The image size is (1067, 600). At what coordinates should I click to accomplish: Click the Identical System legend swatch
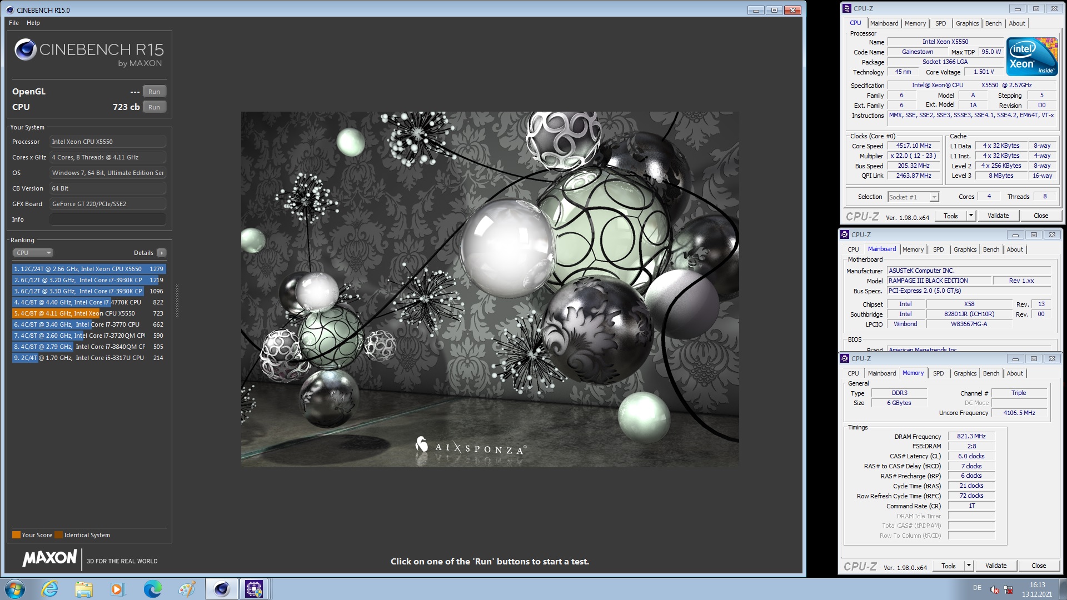coord(58,535)
